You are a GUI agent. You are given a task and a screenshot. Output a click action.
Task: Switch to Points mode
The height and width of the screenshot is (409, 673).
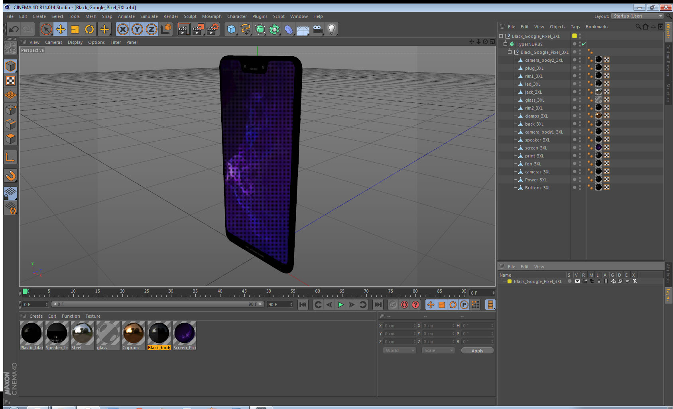[x=10, y=110]
